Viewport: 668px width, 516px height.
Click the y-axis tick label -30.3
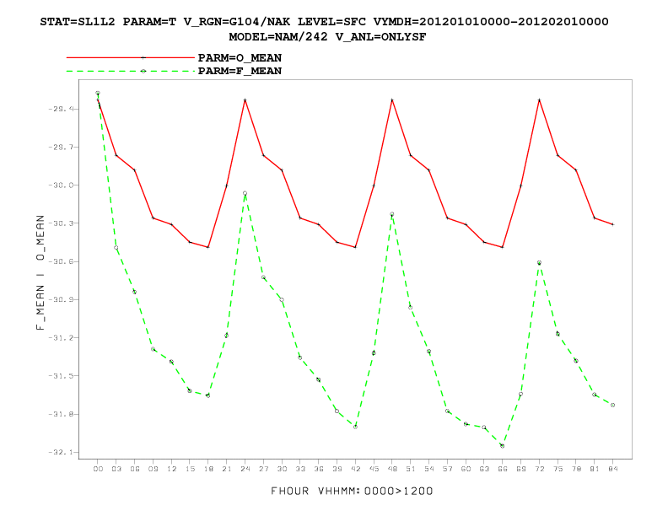(x=60, y=223)
